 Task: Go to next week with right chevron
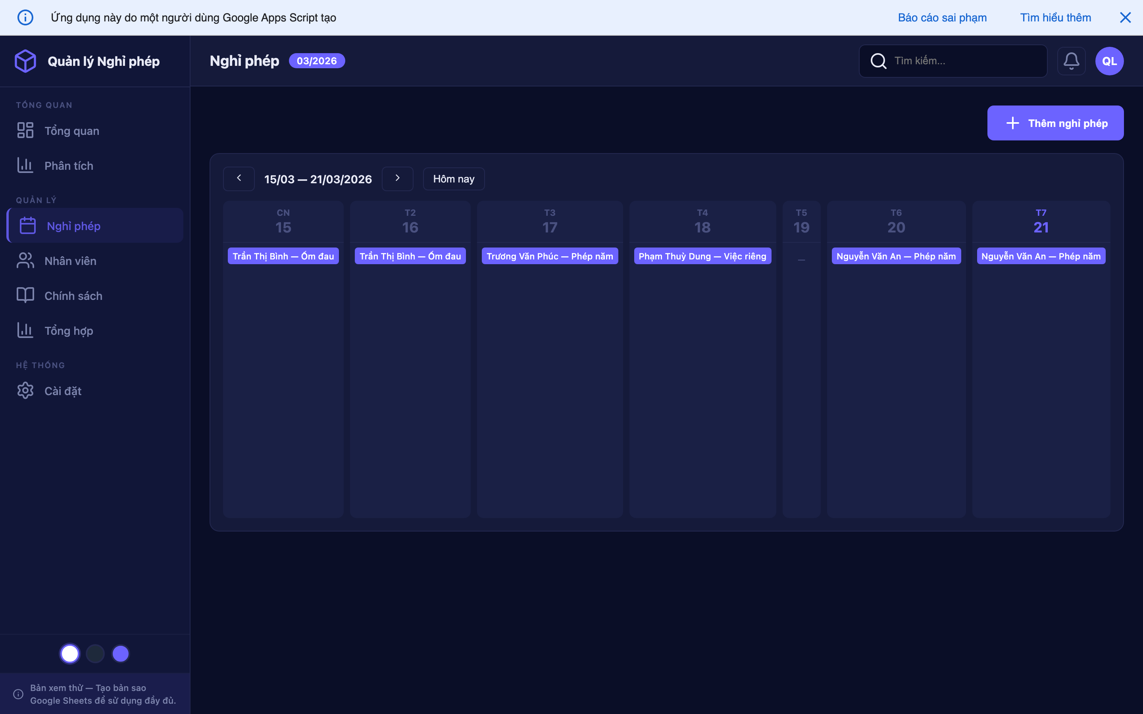point(397,178)
